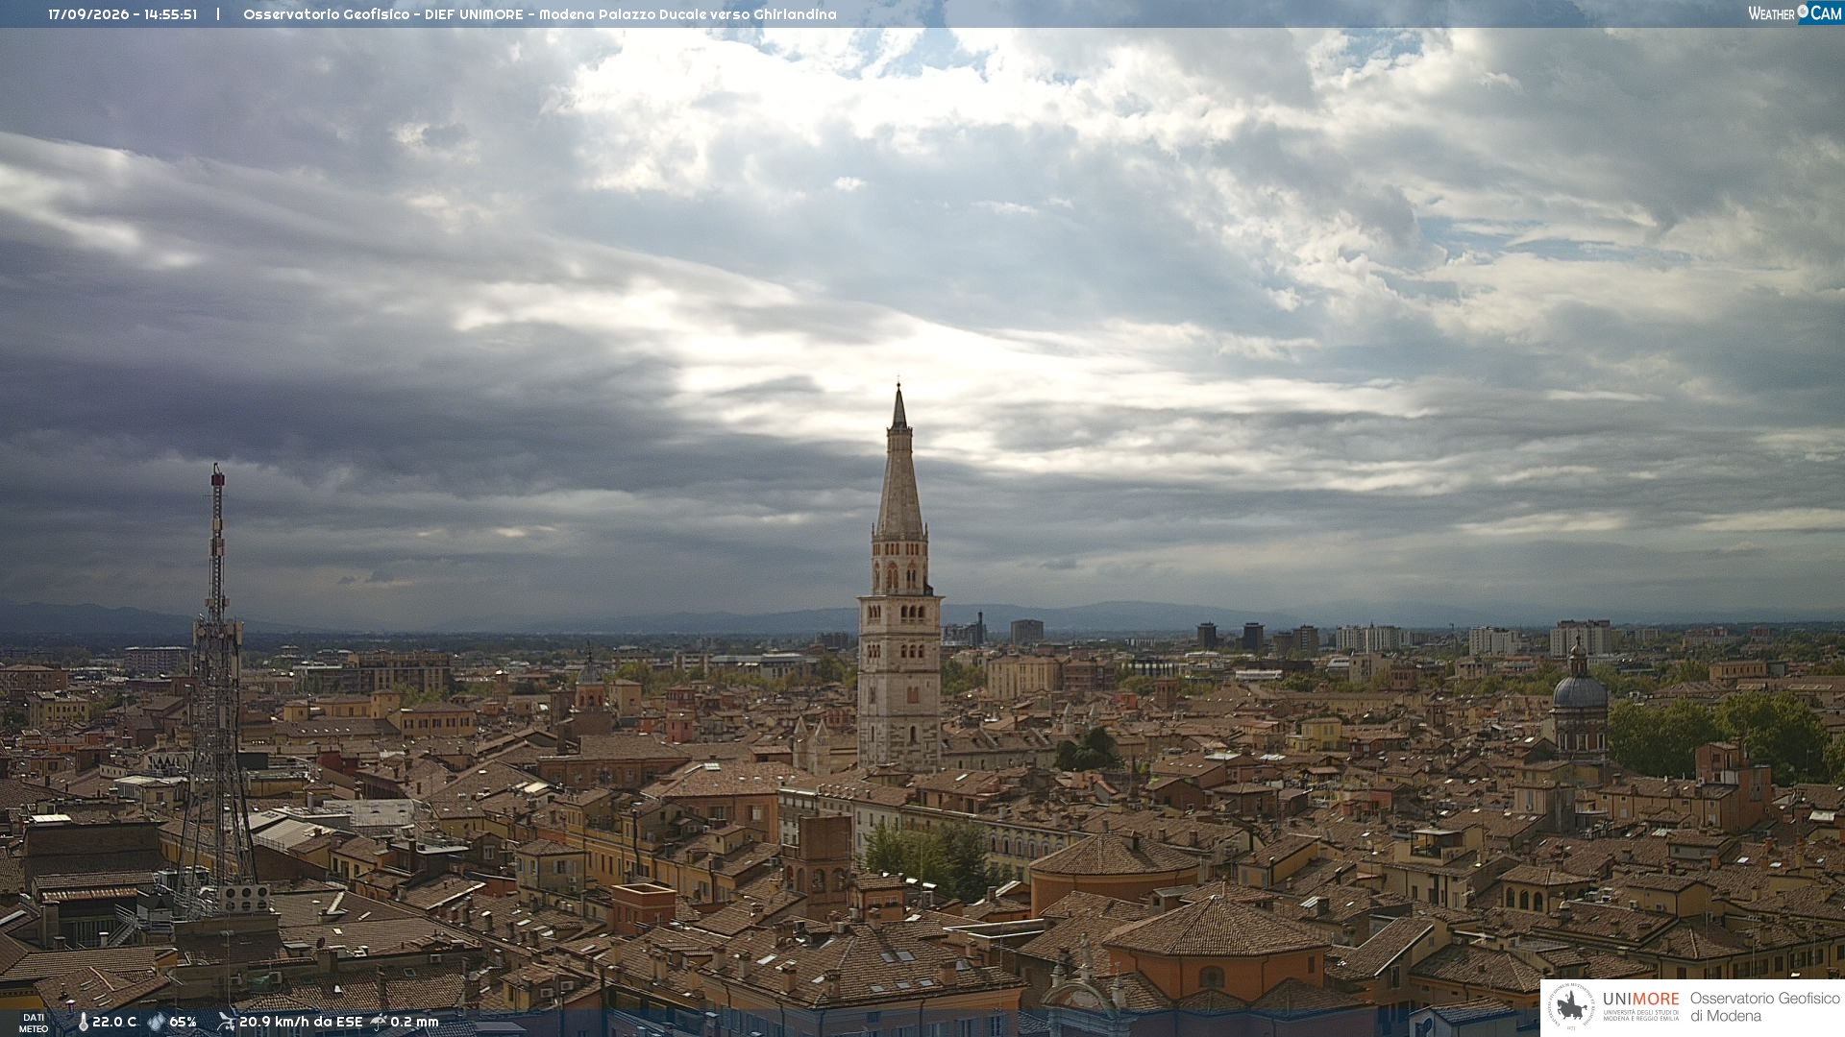Click the UNIMORE university seal emblem
Screen dimensions: 1845x1037
click(1572, 1007)
